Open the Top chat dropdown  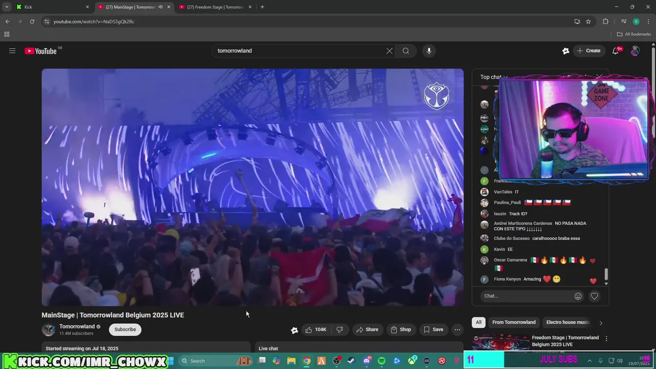[494, 77]
